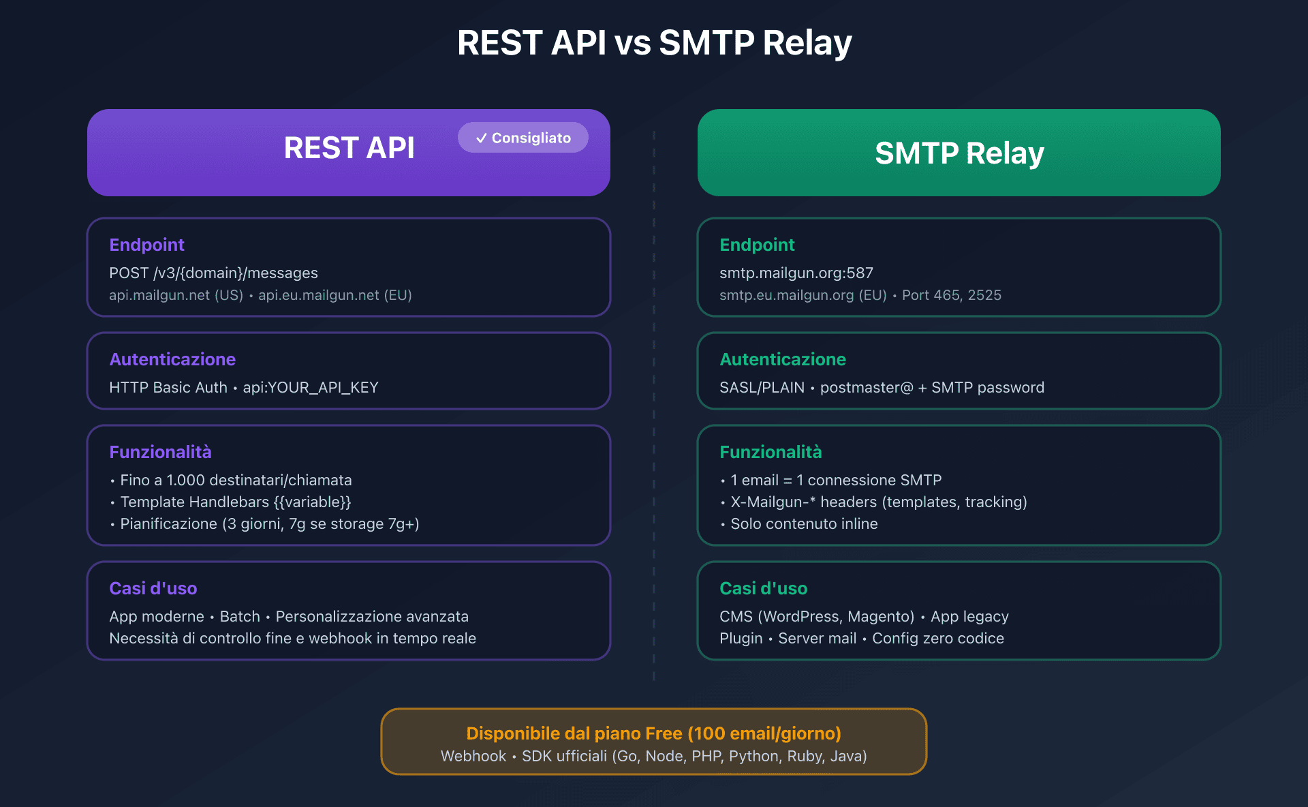
Task: Select the SMTP Relay header panel
Action: (959, 153)
